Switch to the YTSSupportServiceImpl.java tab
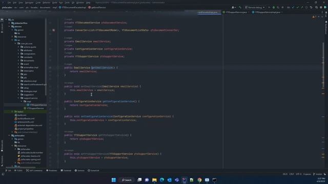The image size is (328, 184). pyautogui.click(x=268, y=12)
